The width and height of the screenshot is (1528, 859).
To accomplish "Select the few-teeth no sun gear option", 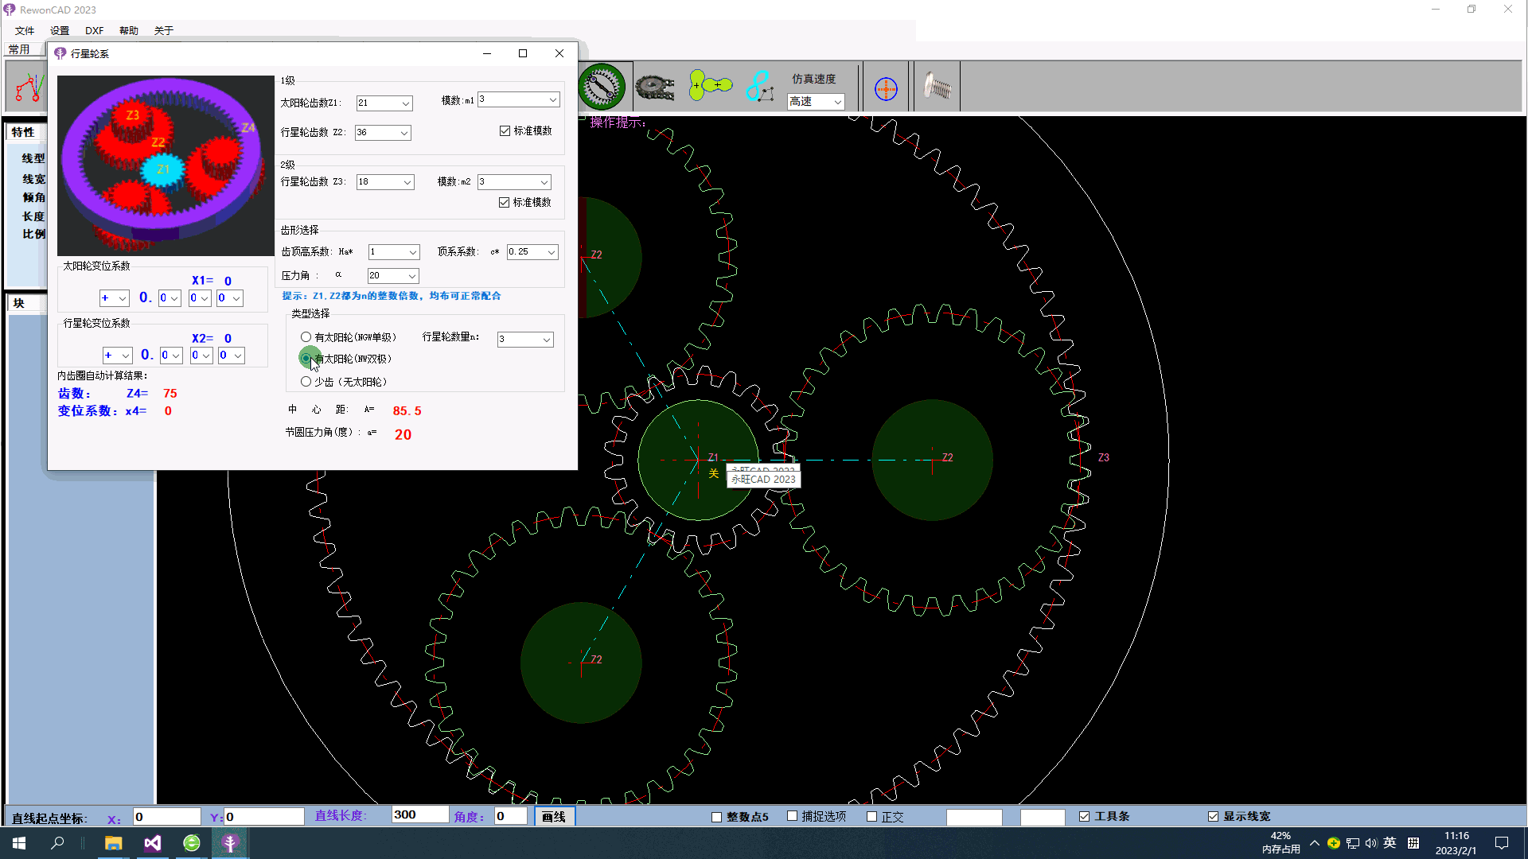I will click(306, 382).
